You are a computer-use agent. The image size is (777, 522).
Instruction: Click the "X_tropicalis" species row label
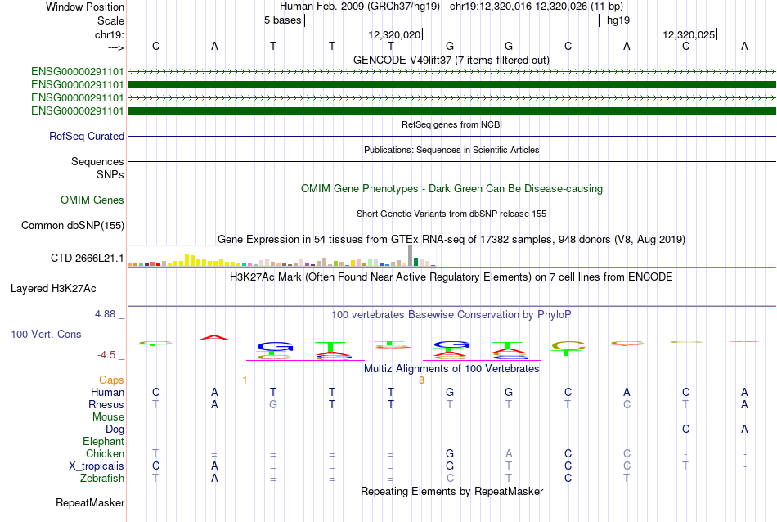click(97, 466)
